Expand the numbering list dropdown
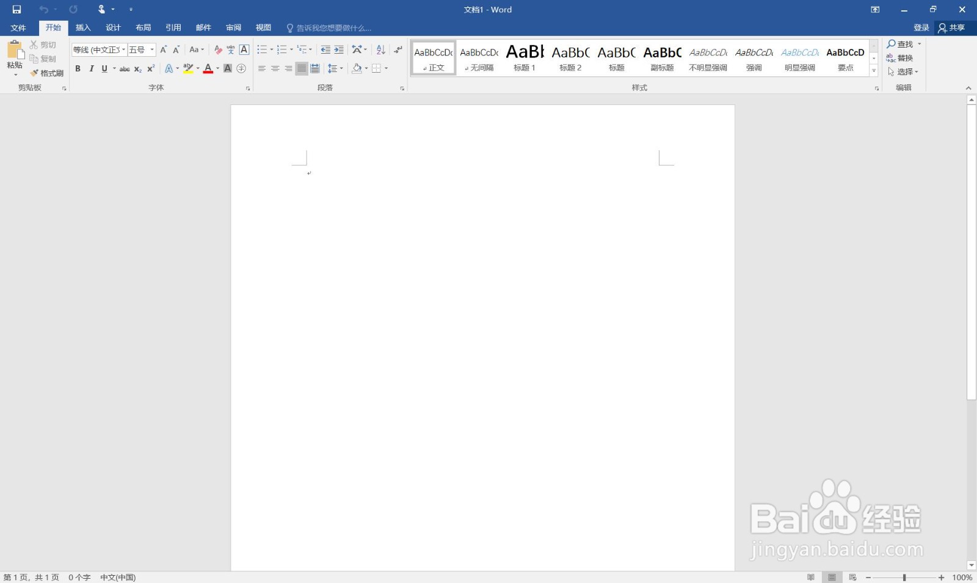This screenshot has width=977, height=583. pos(291,49)
